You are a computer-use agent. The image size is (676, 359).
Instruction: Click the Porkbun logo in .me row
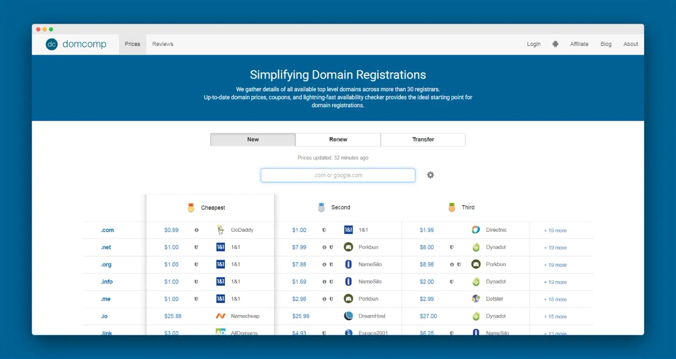coord(348,299)
